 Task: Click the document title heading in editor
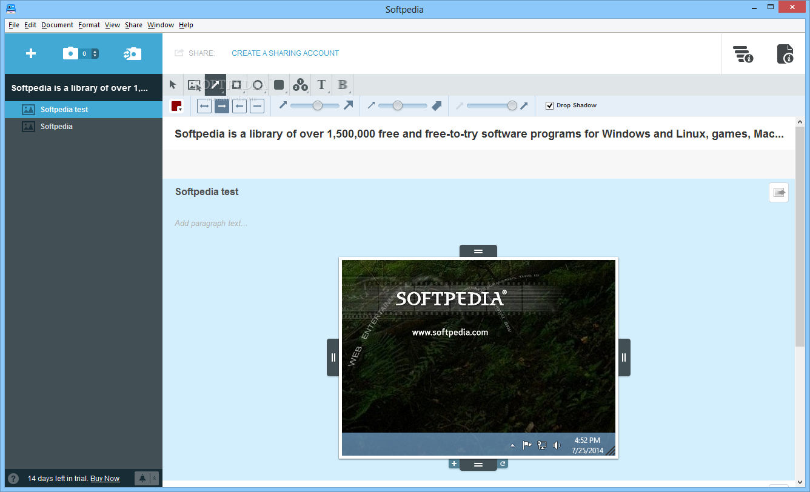tap(479, 134)
